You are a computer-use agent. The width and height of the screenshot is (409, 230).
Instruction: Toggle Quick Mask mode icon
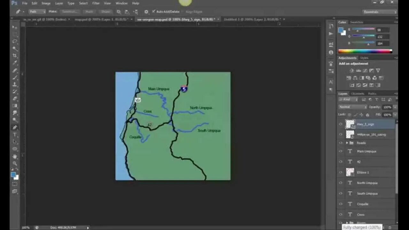click(x=15, y=184)
